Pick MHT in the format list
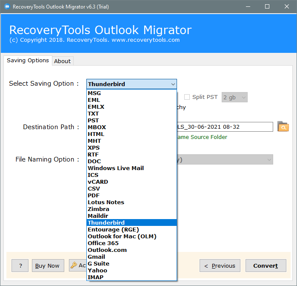This screenshot has width=297, height=286. [131, 141]
